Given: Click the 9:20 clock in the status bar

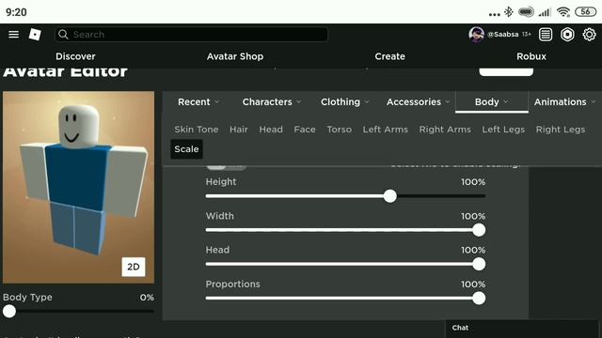Looking at the screenshot, I should (16, 12).
